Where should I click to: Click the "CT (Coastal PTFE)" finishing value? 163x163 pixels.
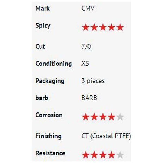106,136
